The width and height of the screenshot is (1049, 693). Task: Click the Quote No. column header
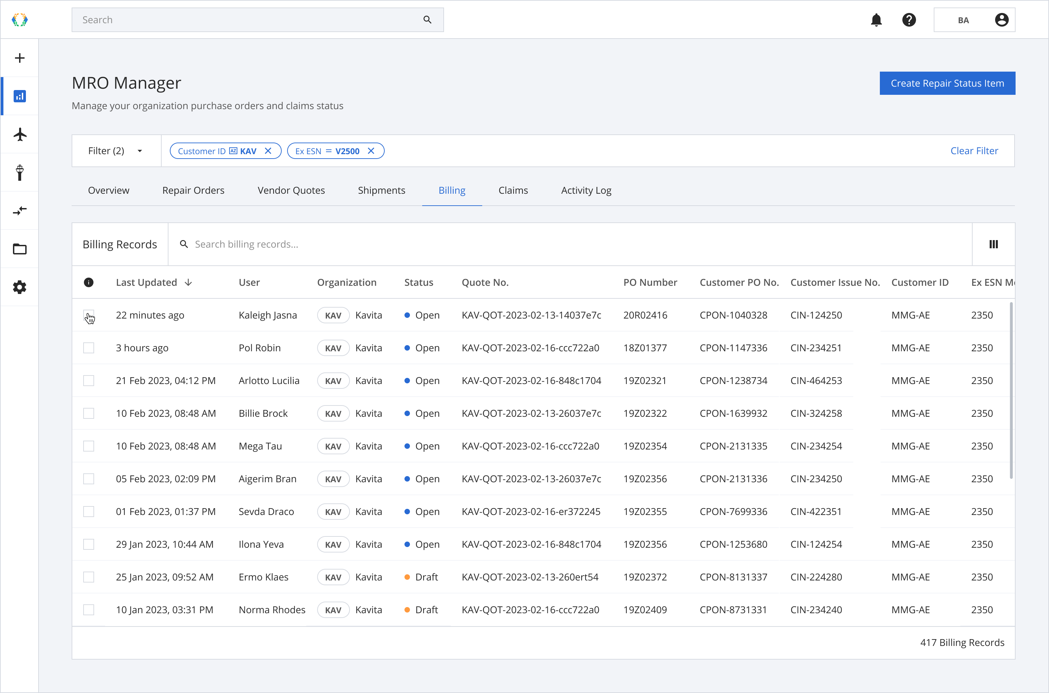[x=485, y=282]
